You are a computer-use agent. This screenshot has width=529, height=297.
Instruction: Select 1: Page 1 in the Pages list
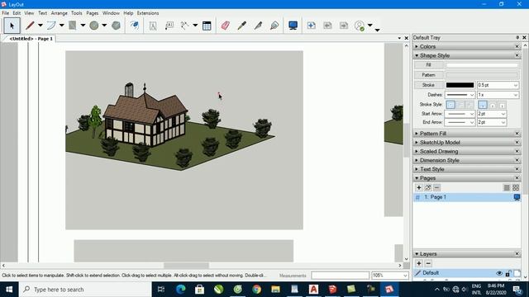tap(466, 197)
